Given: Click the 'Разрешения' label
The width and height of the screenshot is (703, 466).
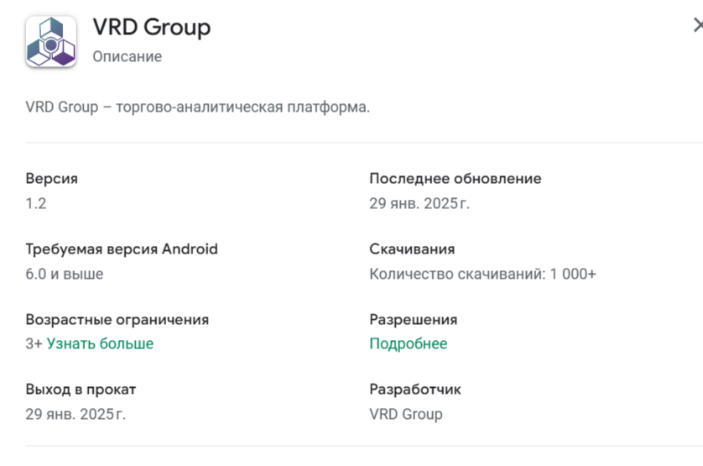Looking at the screenshot, I should 414,319.
